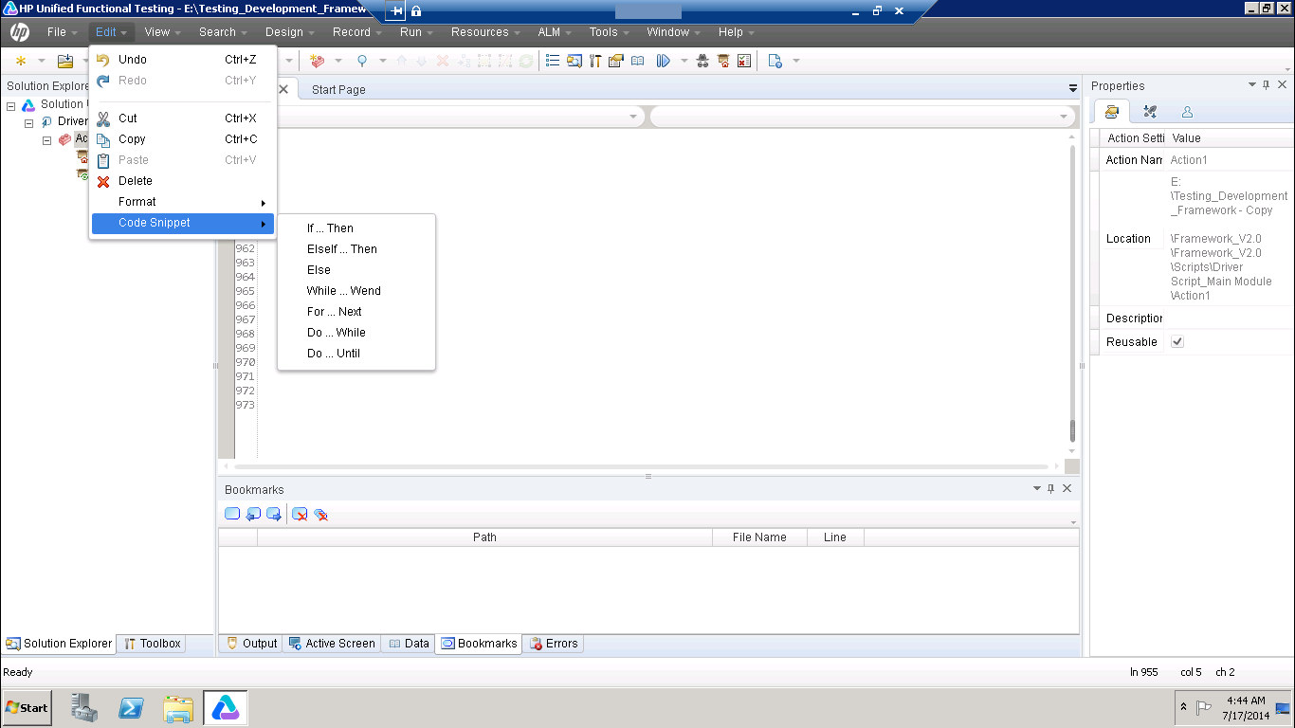
Task: Click the new asterisk toolbar icon
Action: [x=21, y=61]
